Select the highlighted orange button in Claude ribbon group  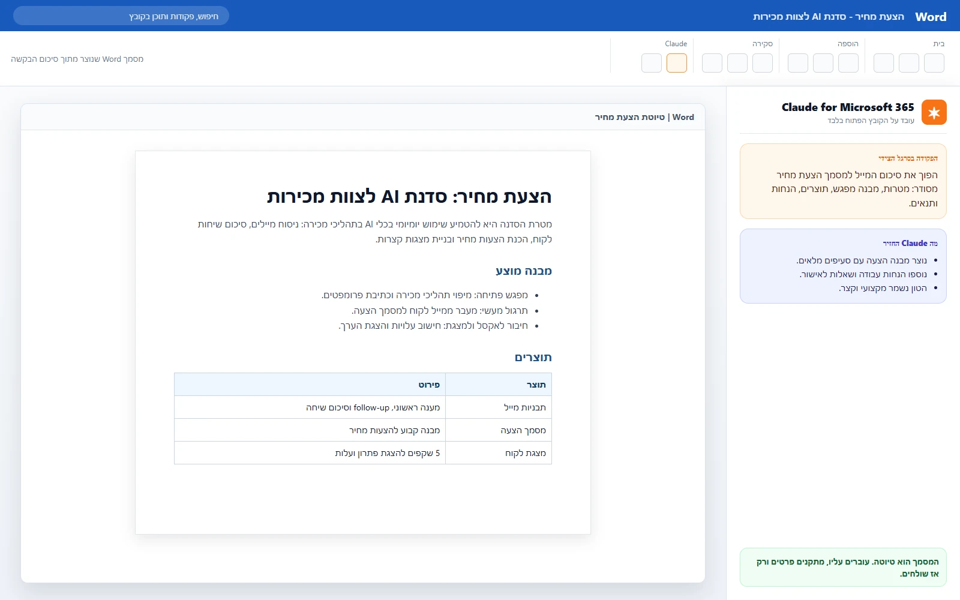click(677, 63)
